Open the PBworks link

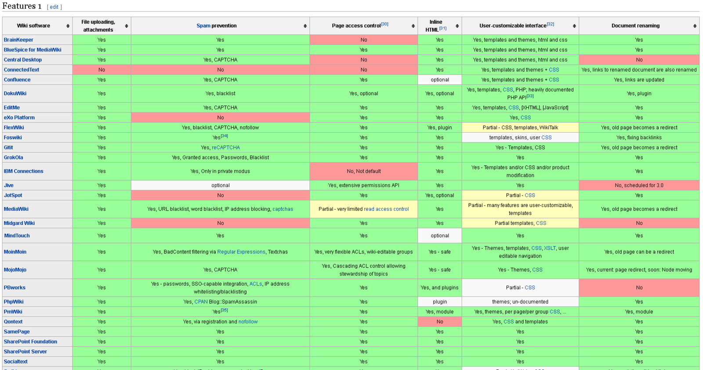point(15,288)
